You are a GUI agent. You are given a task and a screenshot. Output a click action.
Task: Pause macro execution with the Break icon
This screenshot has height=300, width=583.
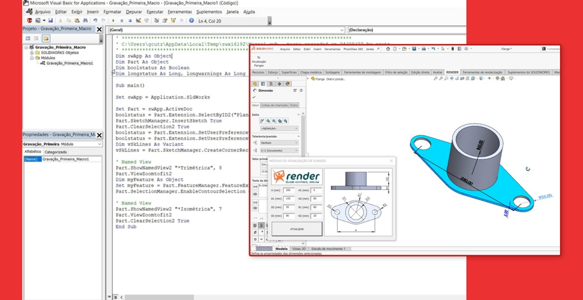tap(122, 20)
